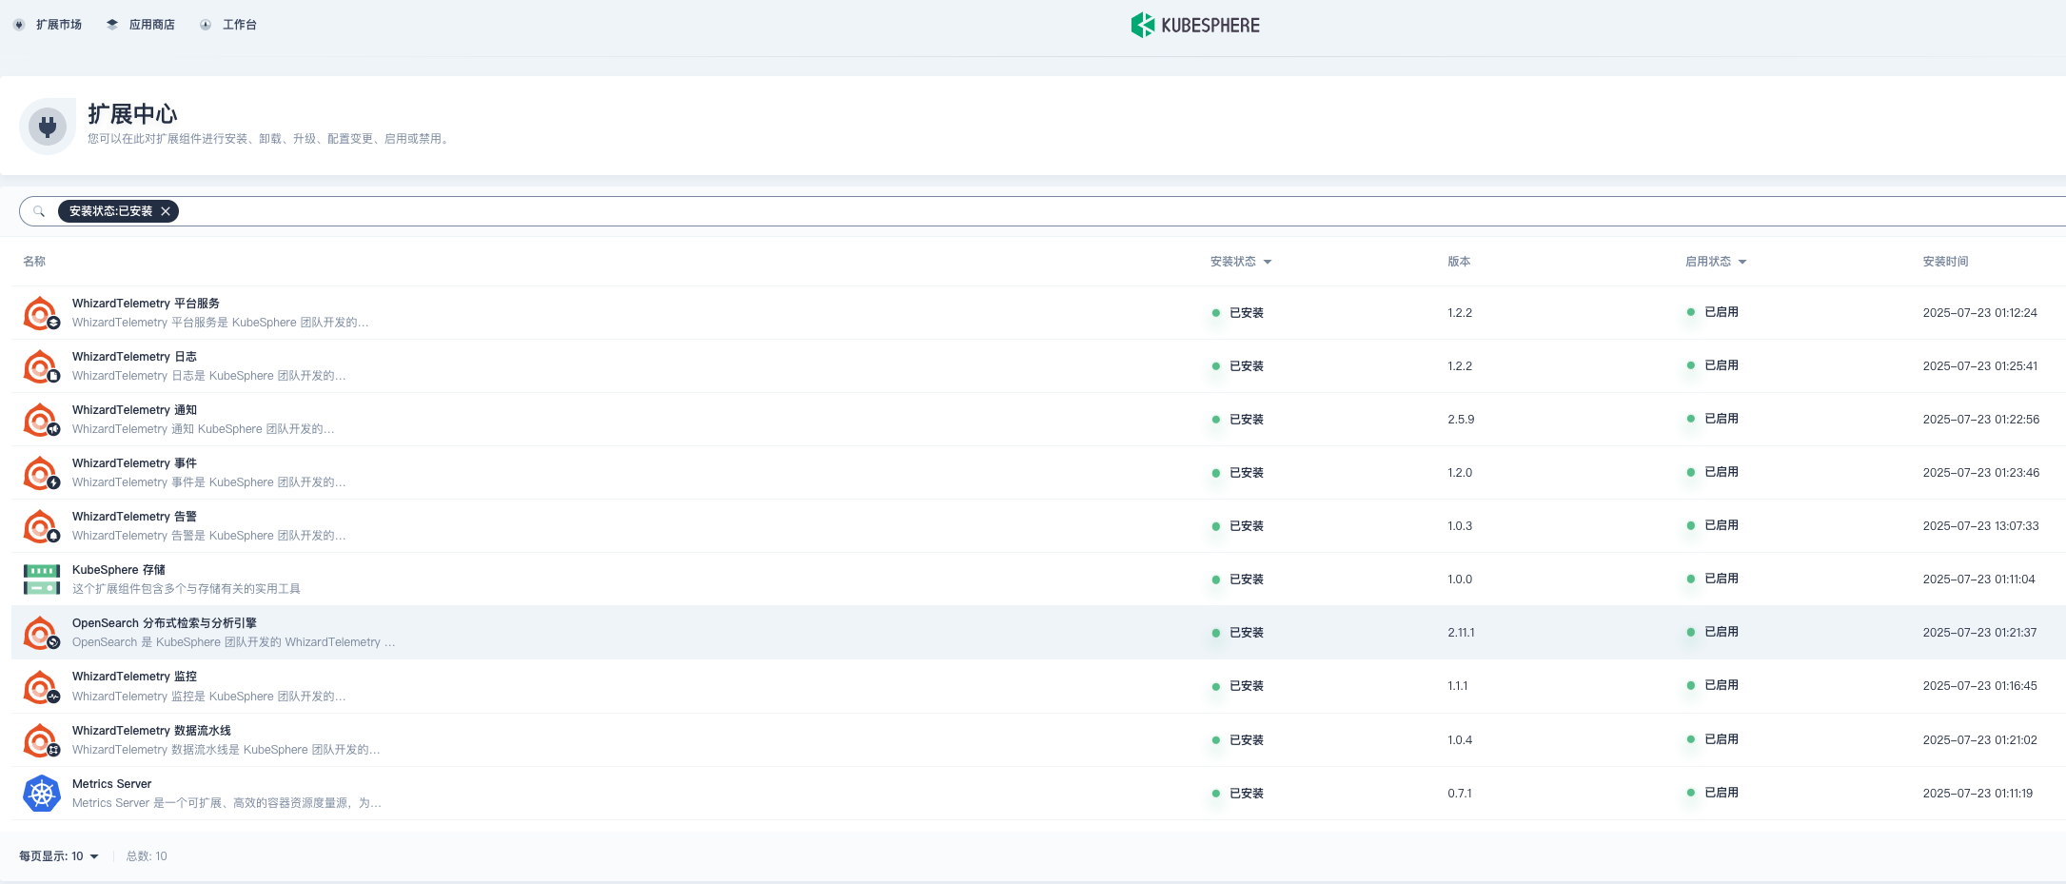Click install time 2025-07-23 13:07:33
The width and height of the screenshot is (2066, 884).
tap(1980, 526)
